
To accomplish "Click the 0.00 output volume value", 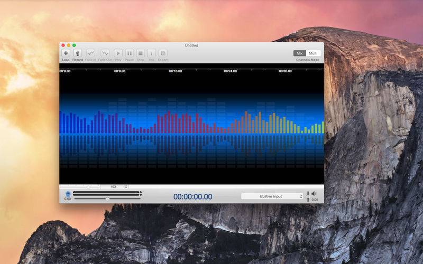I will pyautogui.click(x=315, y=200).
